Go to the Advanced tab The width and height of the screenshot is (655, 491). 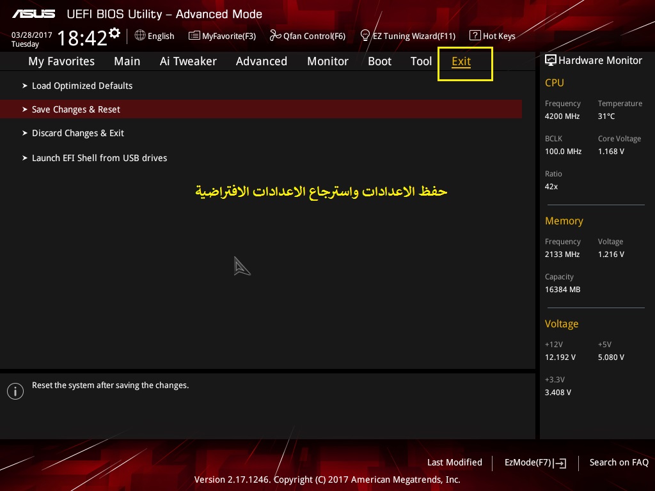point(262,61)
